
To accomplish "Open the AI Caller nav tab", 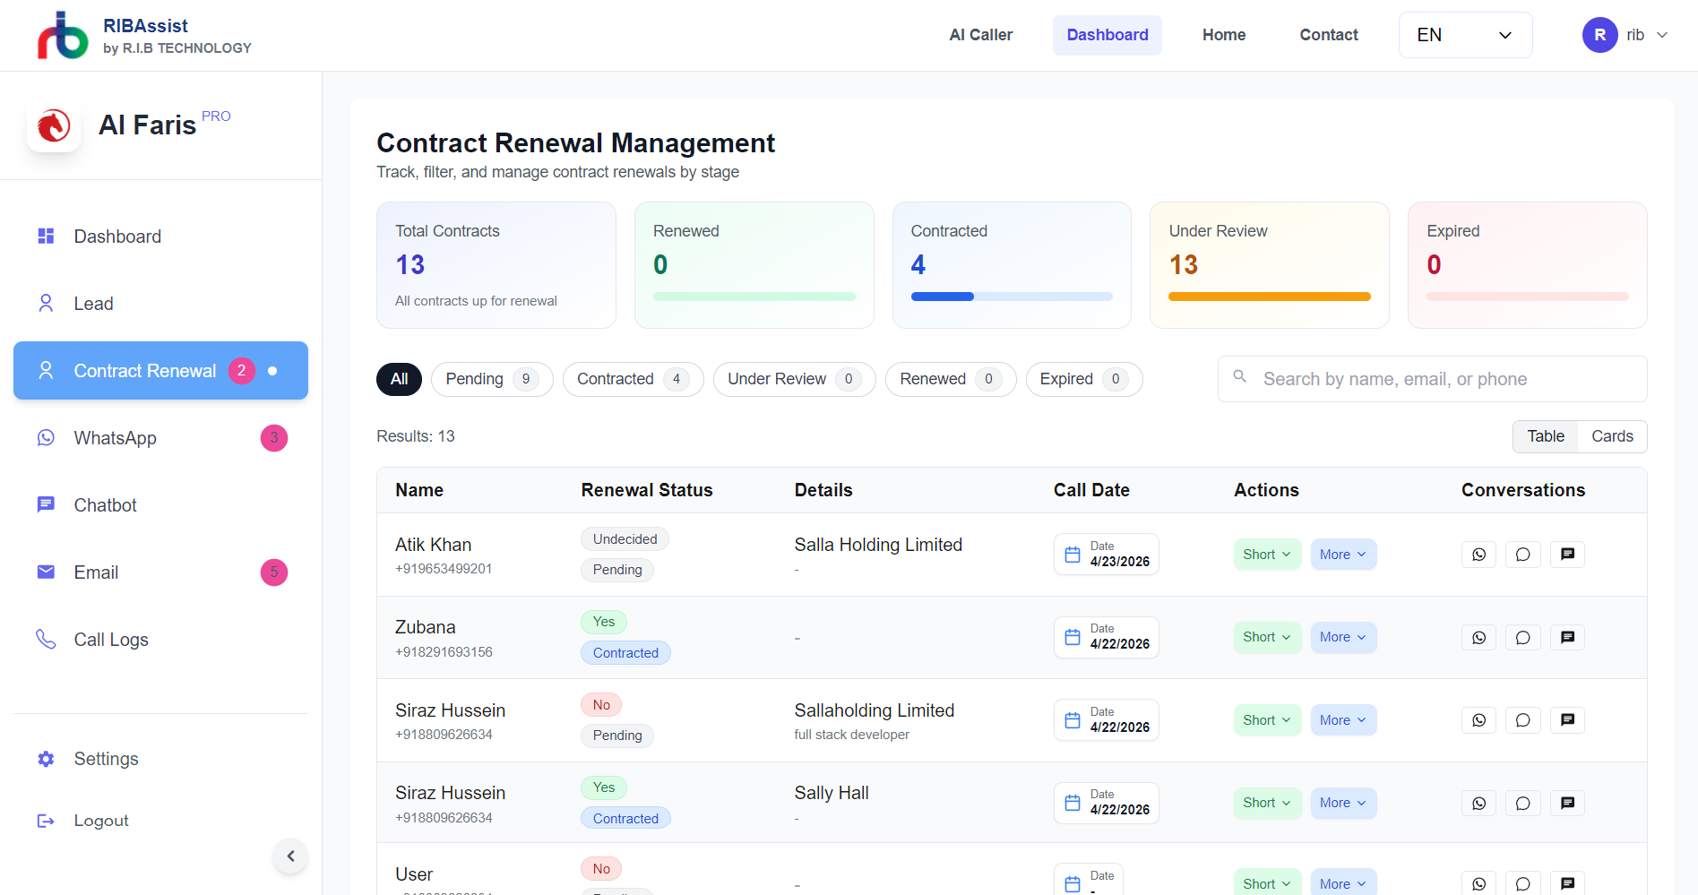I will [x=980, y=35].
